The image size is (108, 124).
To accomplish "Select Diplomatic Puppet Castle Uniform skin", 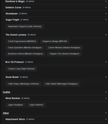I will coord(25,27).
